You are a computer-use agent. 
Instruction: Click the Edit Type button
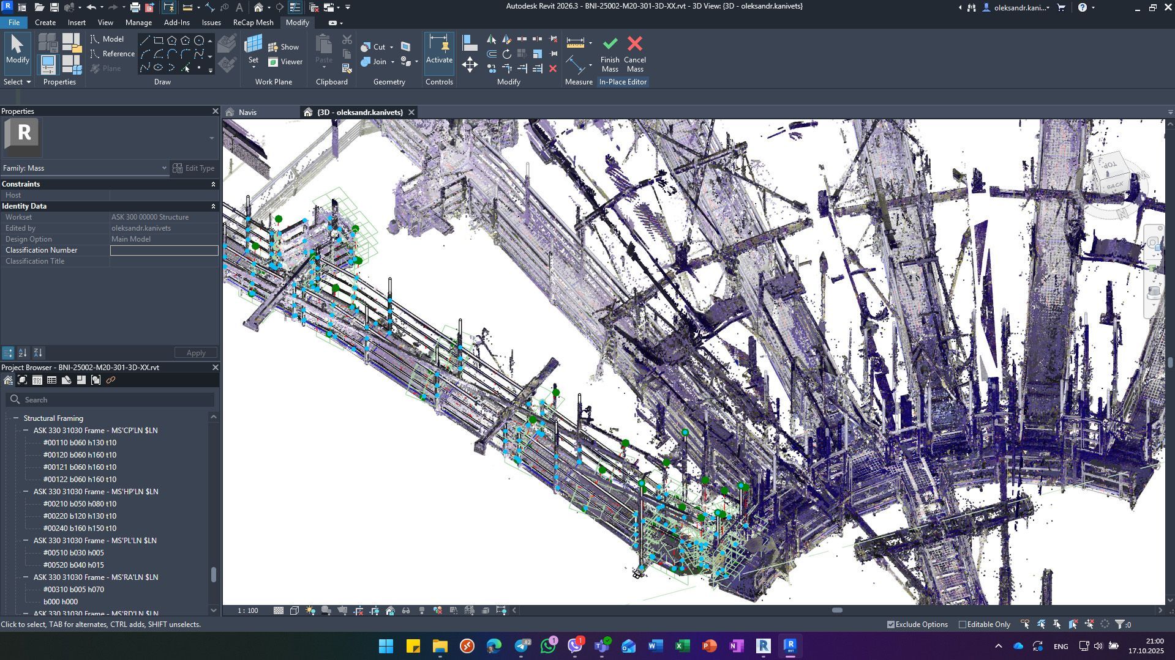pos(193,168)
